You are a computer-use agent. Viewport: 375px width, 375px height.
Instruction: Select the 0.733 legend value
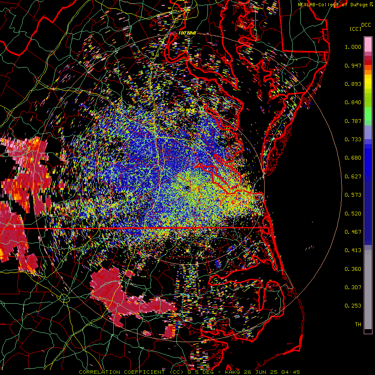(x=353, y=140)
